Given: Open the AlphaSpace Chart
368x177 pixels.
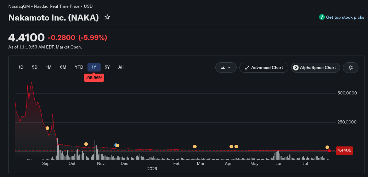Looking at the screenshot, I should pos(316,68).
